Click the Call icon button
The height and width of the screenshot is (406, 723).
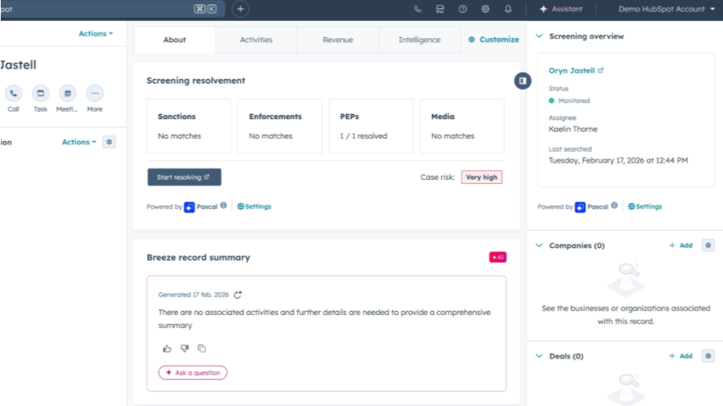pyautogui.click(x=14, y=94)
